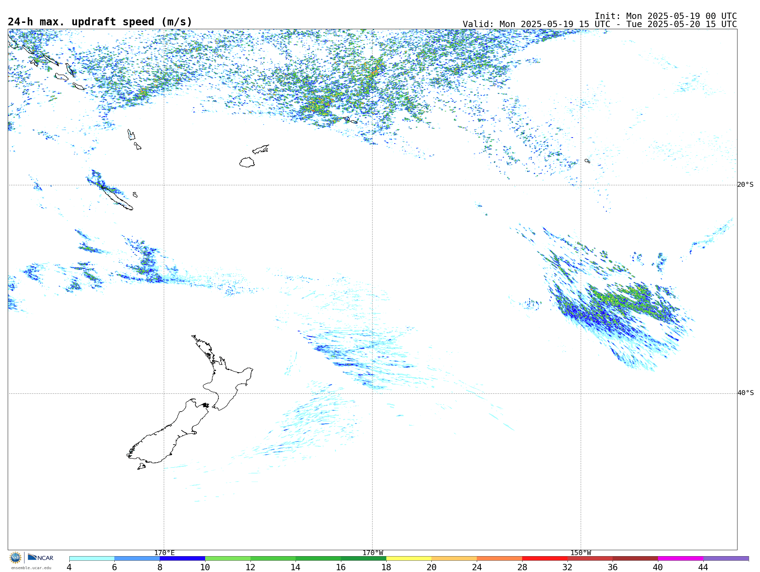760x572 pixels.
Task: Click the colorbar tick label 24
Action: coord(477,567)
